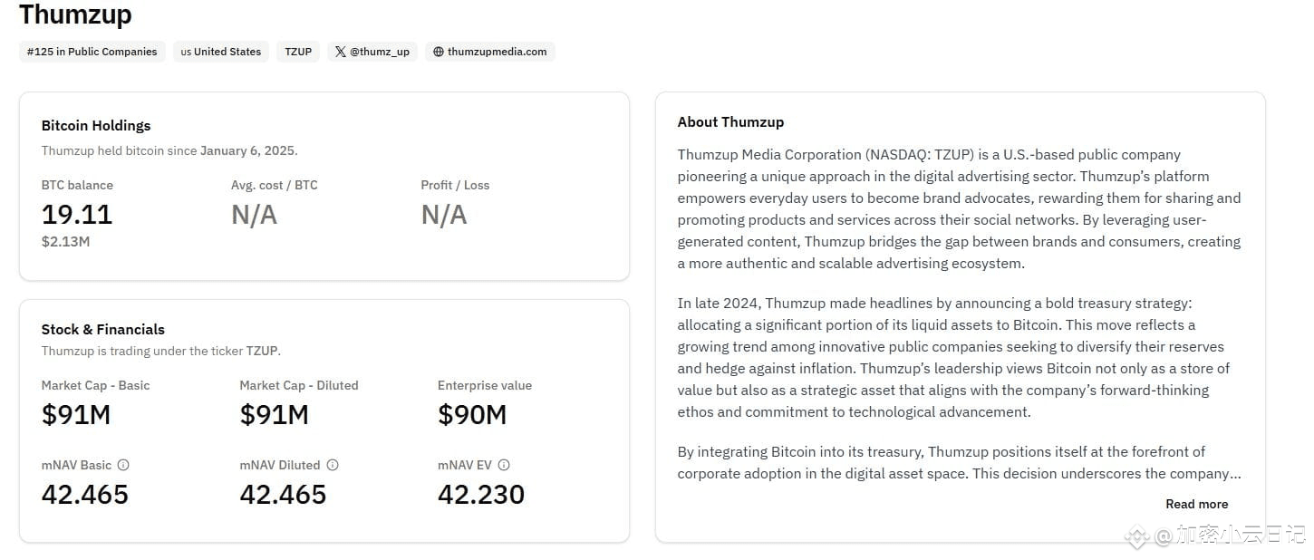The width and height of the screenshot is (1314, 560).
Task: Click the Enterprise value $90M figure
Action: [472, 415]
